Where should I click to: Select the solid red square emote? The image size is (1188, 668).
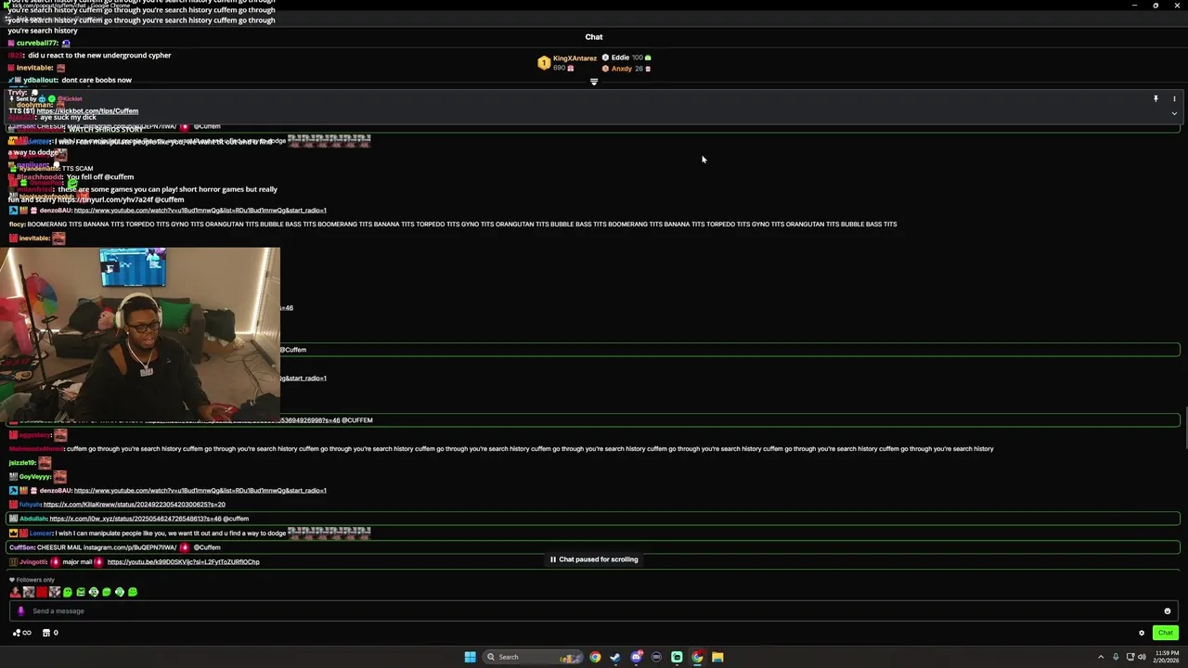[42, 592]
